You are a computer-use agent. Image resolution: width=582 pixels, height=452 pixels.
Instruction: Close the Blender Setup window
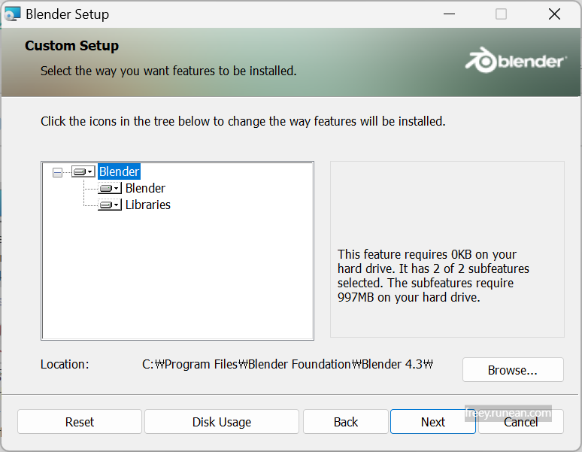pos(554,14)
